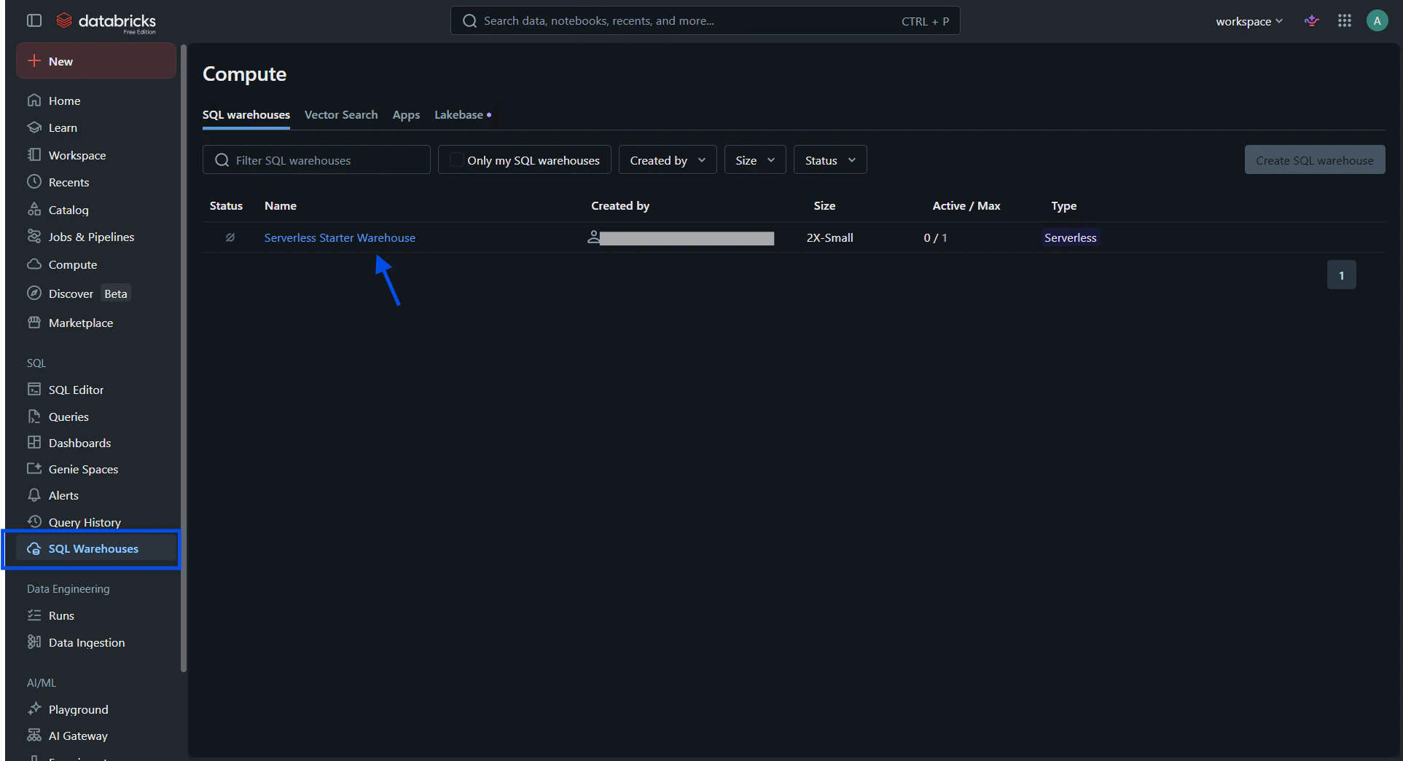
Task: Click the Size column header
Action: [824, 206]
